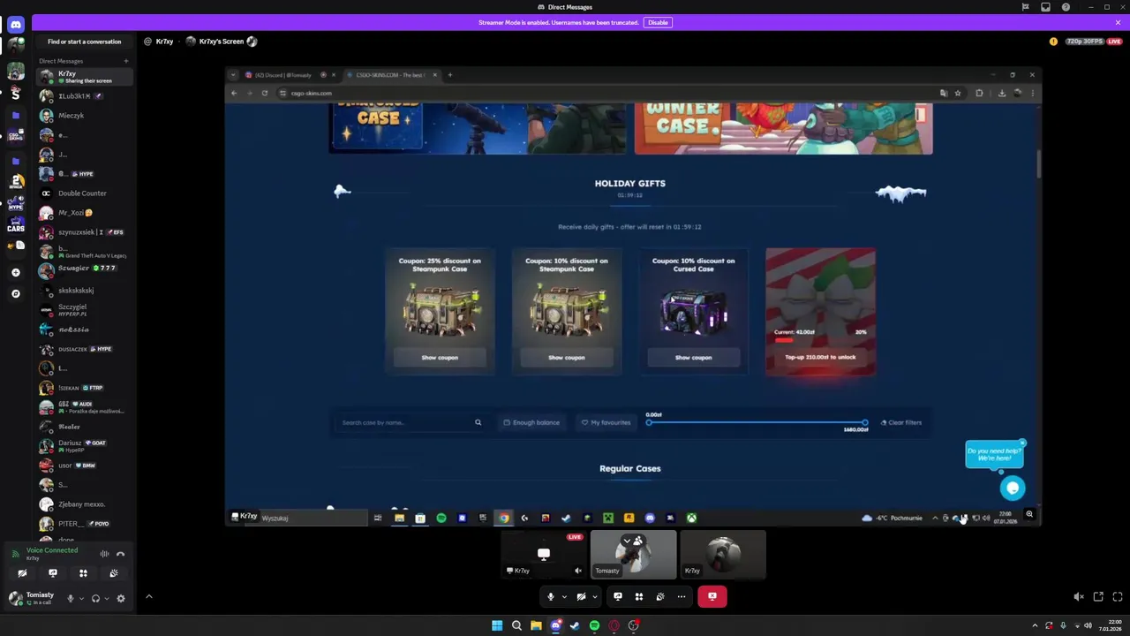Expand the participants panel chevron
The height and width of the screenshot is (636, 1130).
pos(148,597)
